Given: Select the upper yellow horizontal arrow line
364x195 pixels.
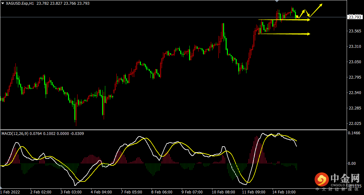Looking at the screenshot, I should [284, 20].
